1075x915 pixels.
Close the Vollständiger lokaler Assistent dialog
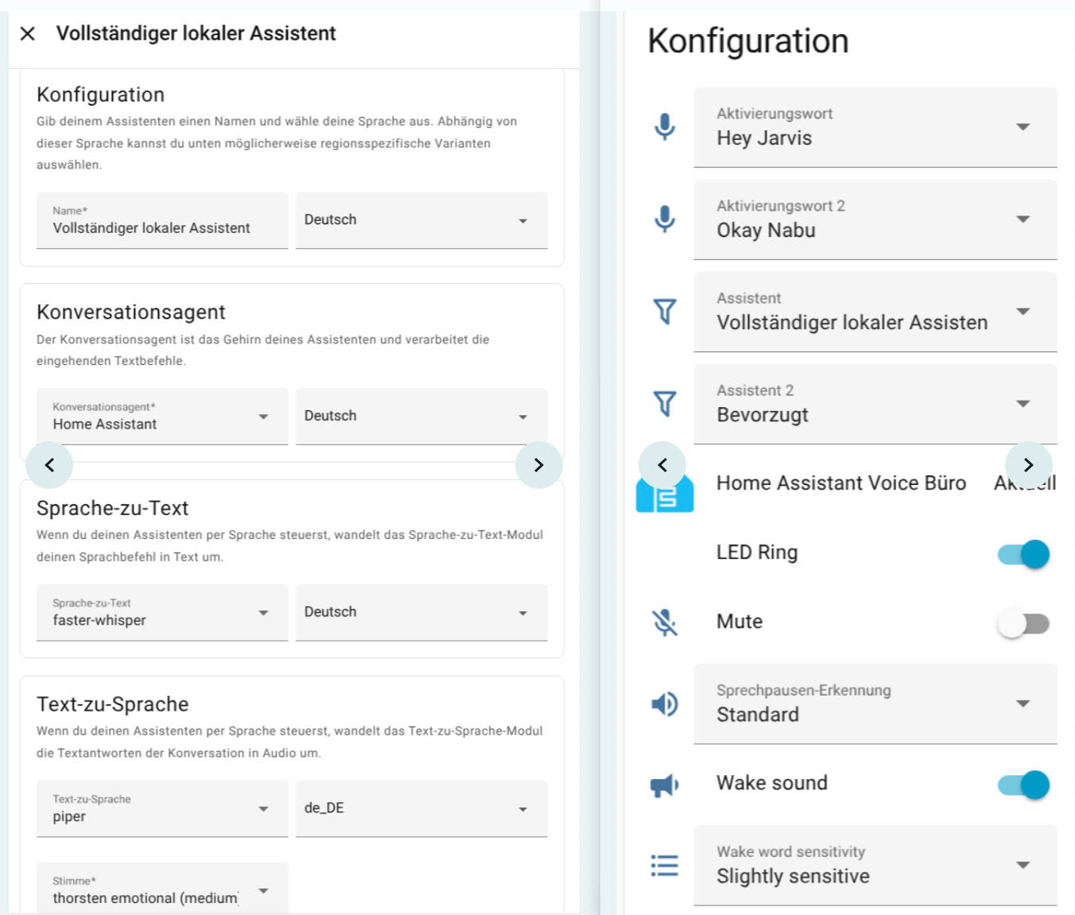tap(28, 33)
